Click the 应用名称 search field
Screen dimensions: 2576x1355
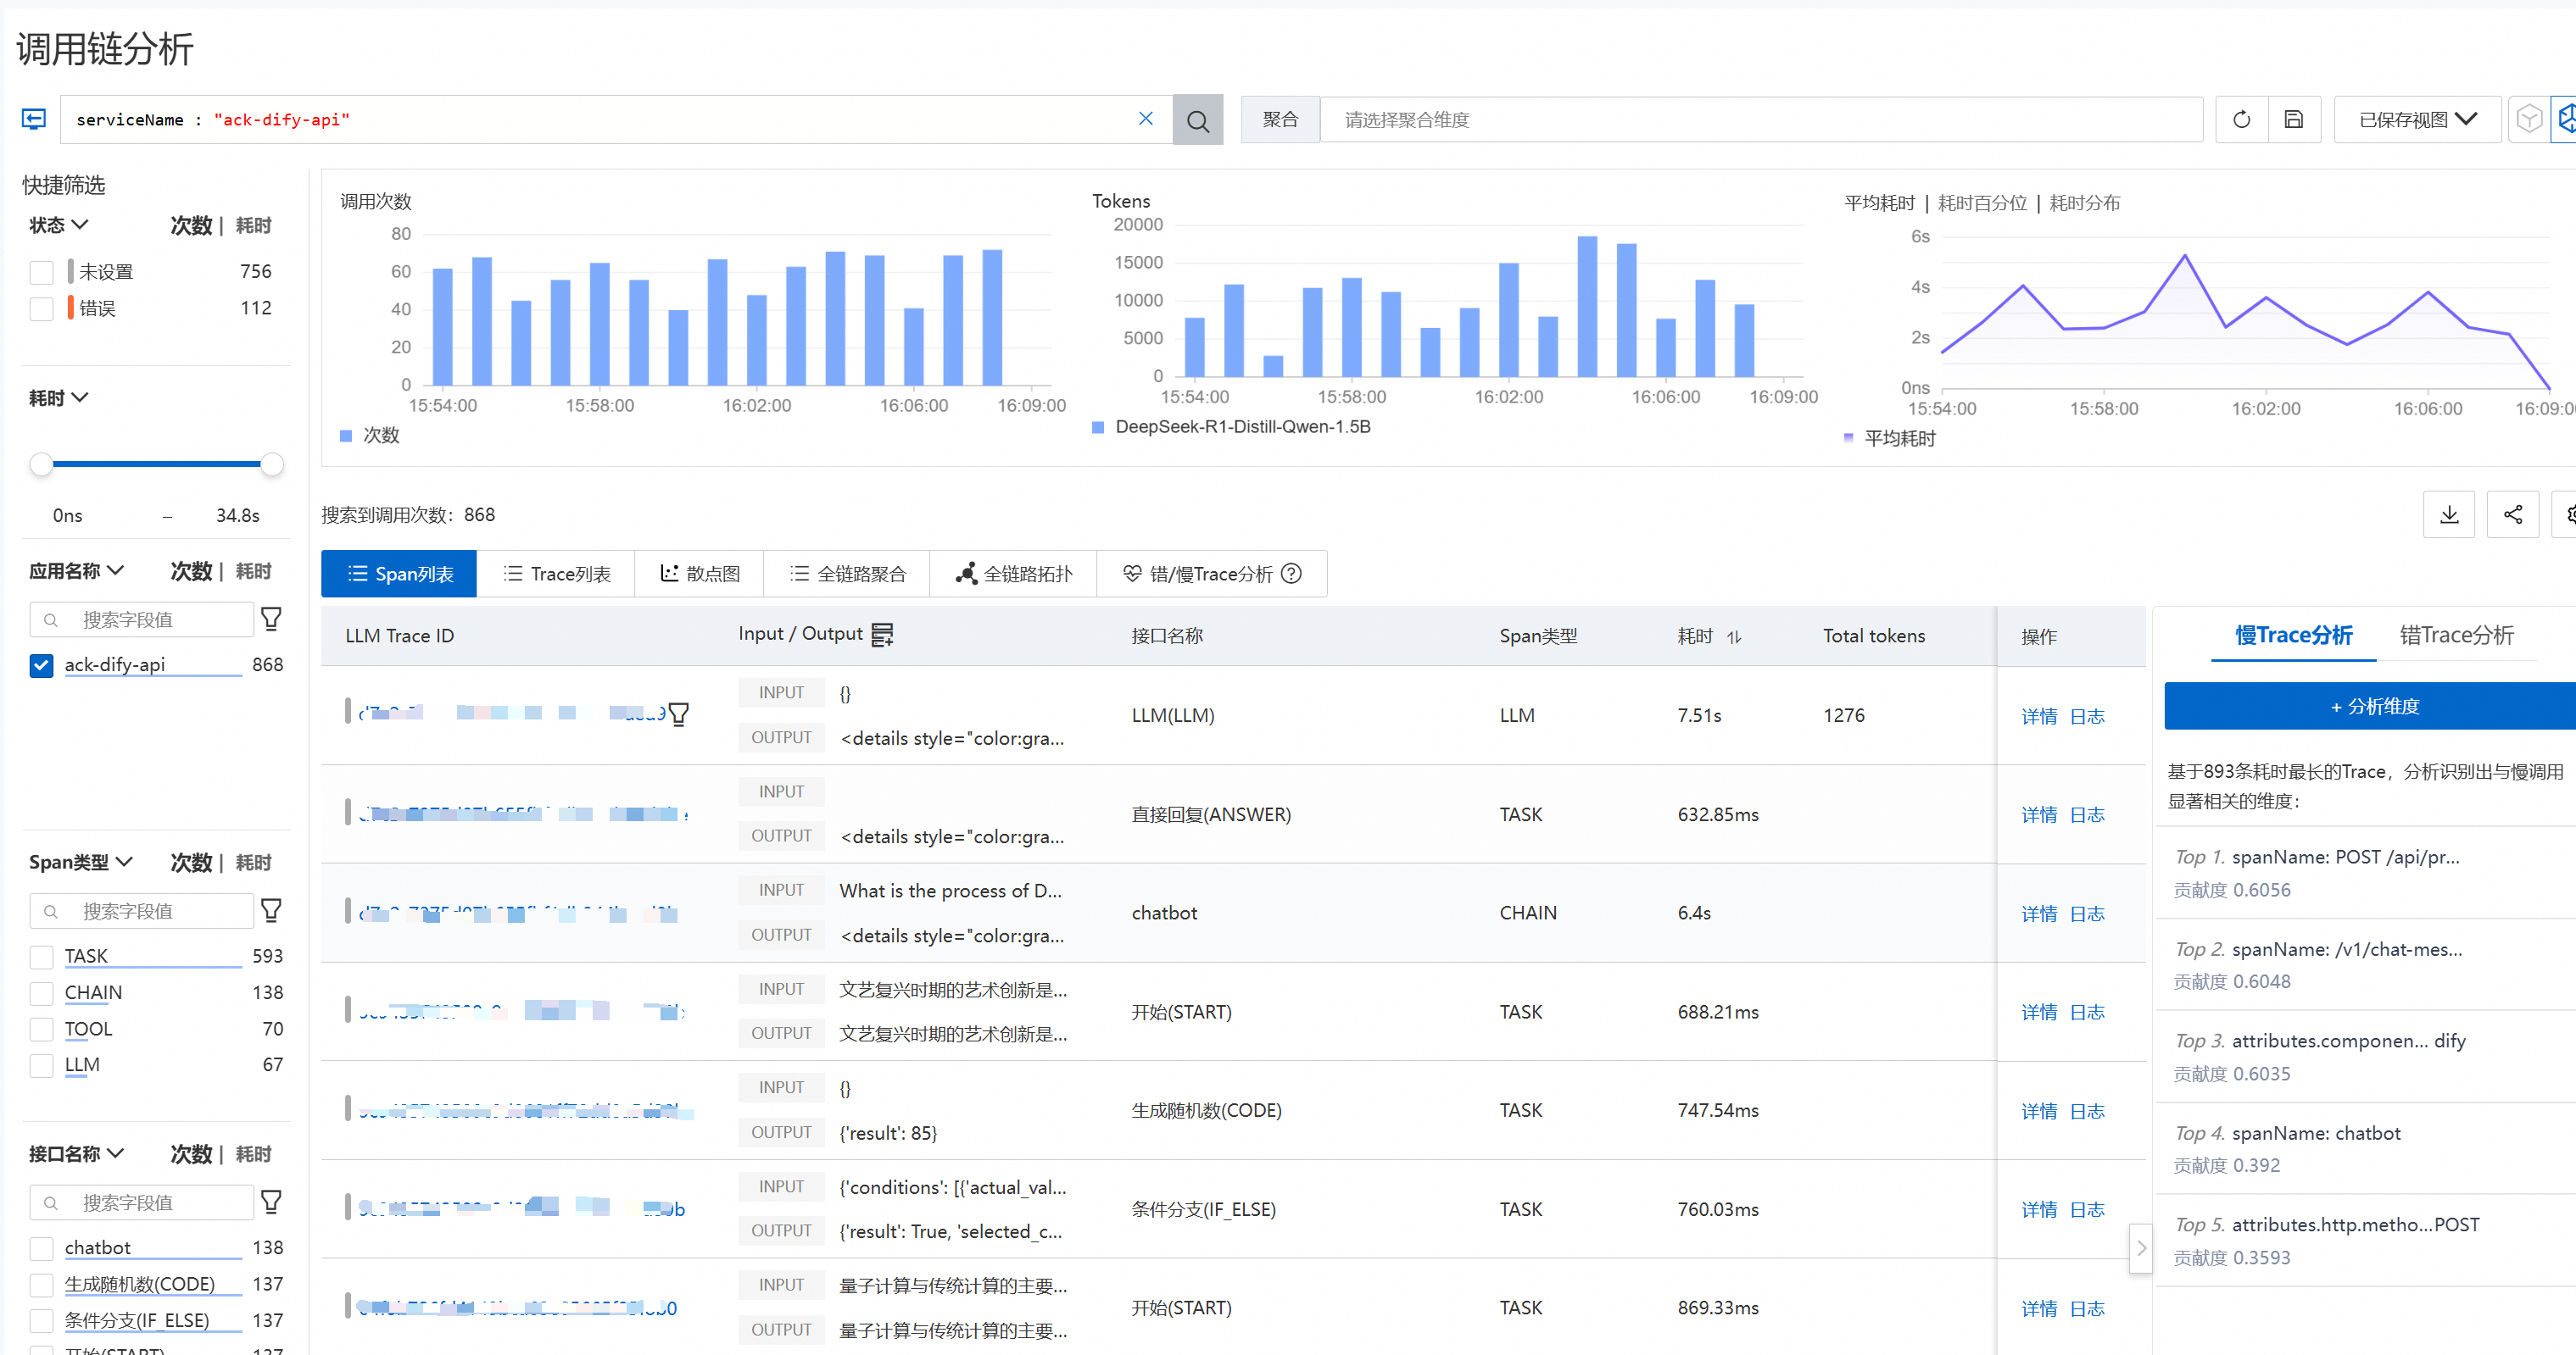[x=141, y=619]
